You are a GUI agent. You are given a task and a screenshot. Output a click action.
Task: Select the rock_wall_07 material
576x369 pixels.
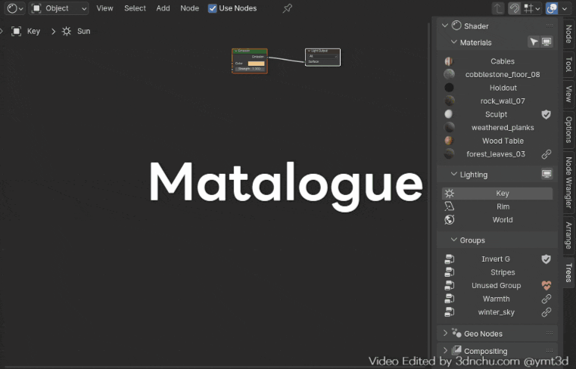(497, 101)
